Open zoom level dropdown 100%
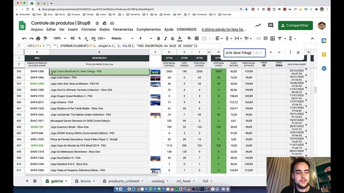The image size is (344, 193). (60, 38)
